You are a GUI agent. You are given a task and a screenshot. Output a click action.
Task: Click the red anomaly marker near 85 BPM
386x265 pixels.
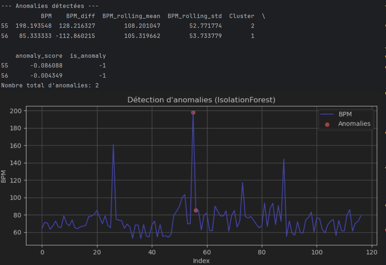(x=196, y=210)
